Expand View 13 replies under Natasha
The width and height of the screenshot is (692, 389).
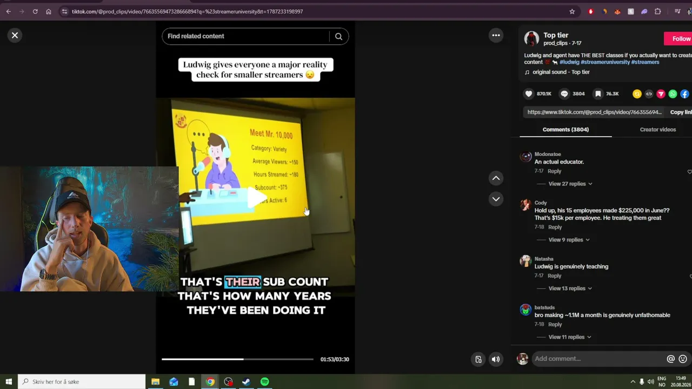pos(570,289)
